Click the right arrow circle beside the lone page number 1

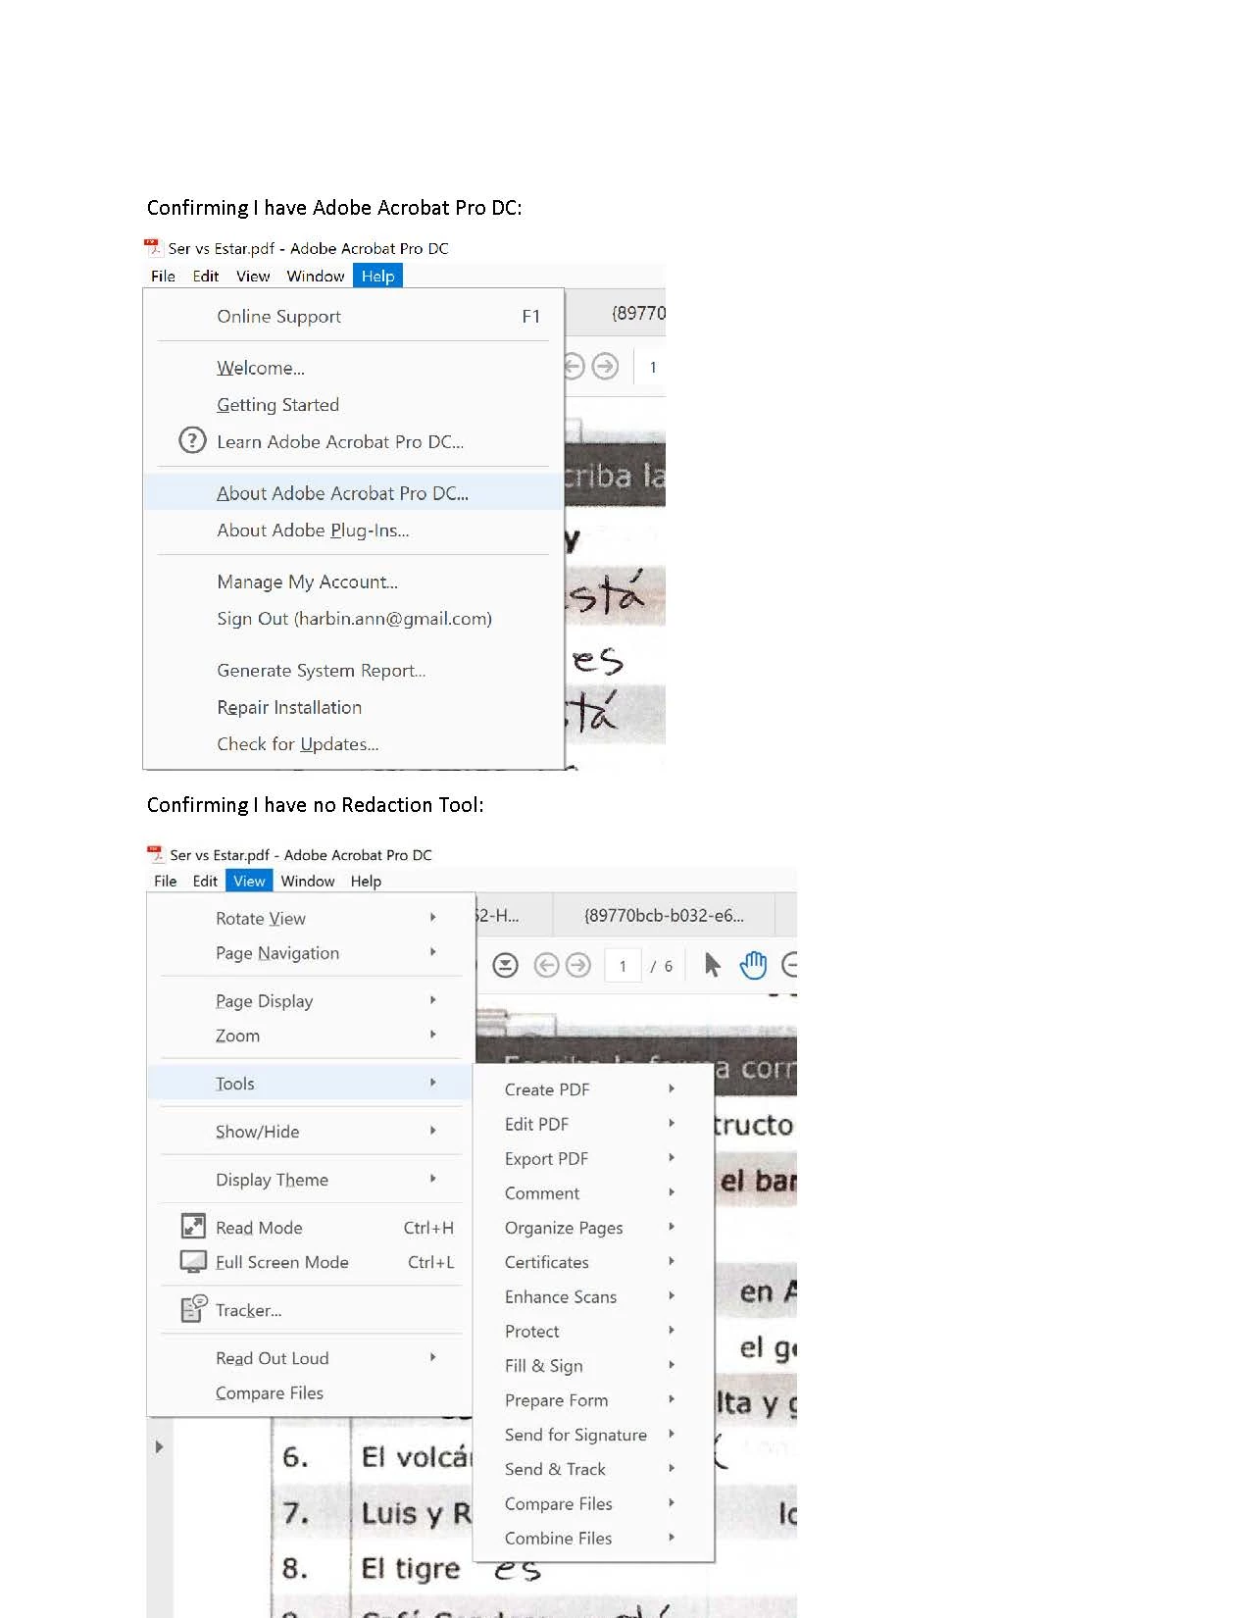(606, 367)
